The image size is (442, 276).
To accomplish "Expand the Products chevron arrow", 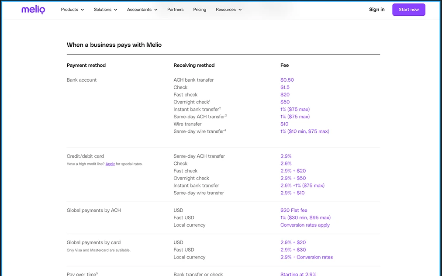I will (x=82, y=10).
